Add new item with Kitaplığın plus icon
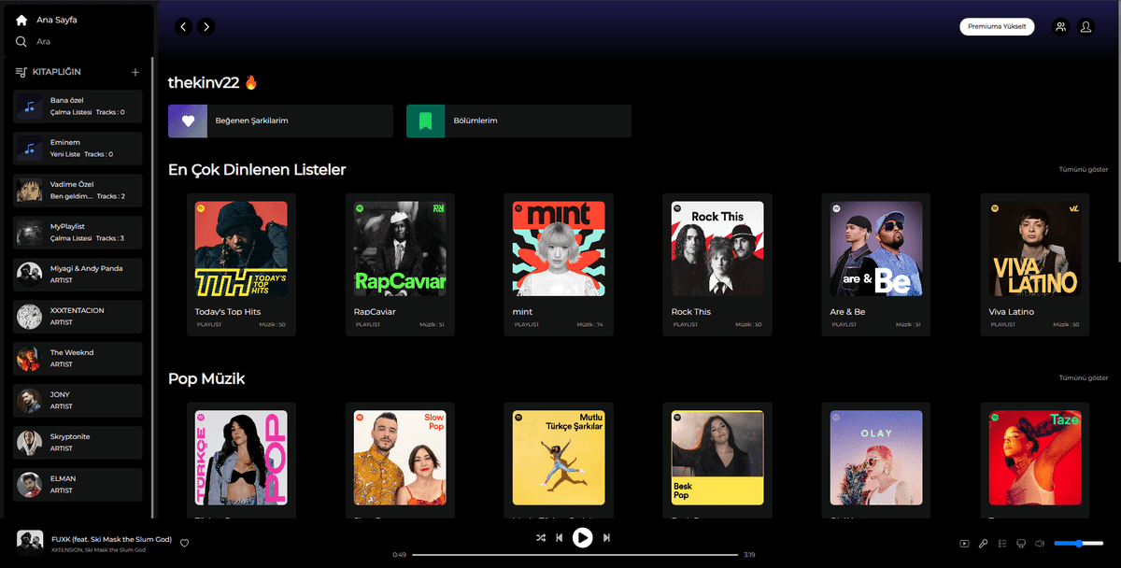The height and width of the screenshot is (568, 1121). click(135, 72)
